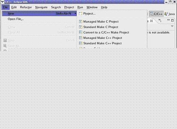Choose Project... from the New submenu

[112, 13]
